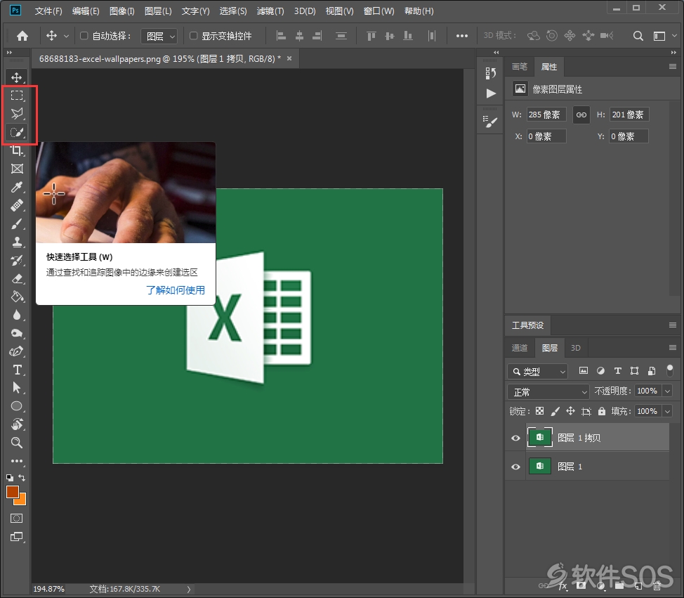Click the background color swatch
Screen dimensions: 684x598
click(22, 500)
